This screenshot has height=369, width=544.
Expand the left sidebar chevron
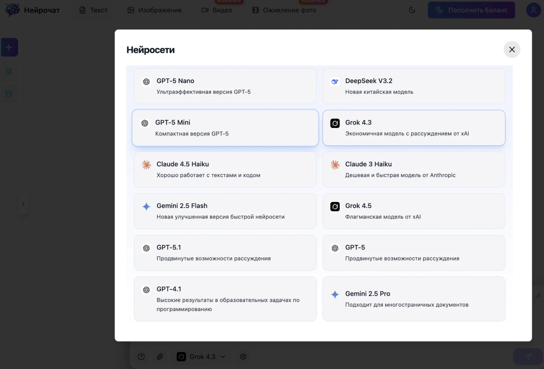23,203
